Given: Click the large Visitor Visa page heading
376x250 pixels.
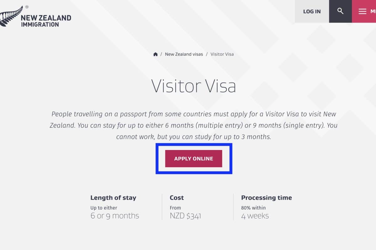Looking at the screenshot, I should click(194, 86).
